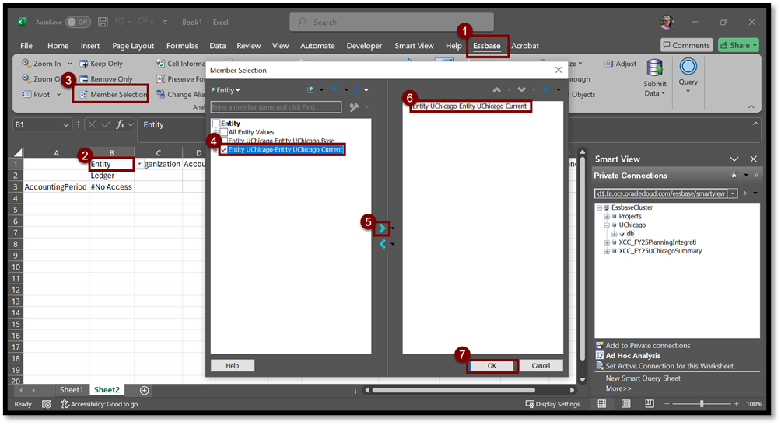Click the move-down arrow in selection pane

pos(521,89)
